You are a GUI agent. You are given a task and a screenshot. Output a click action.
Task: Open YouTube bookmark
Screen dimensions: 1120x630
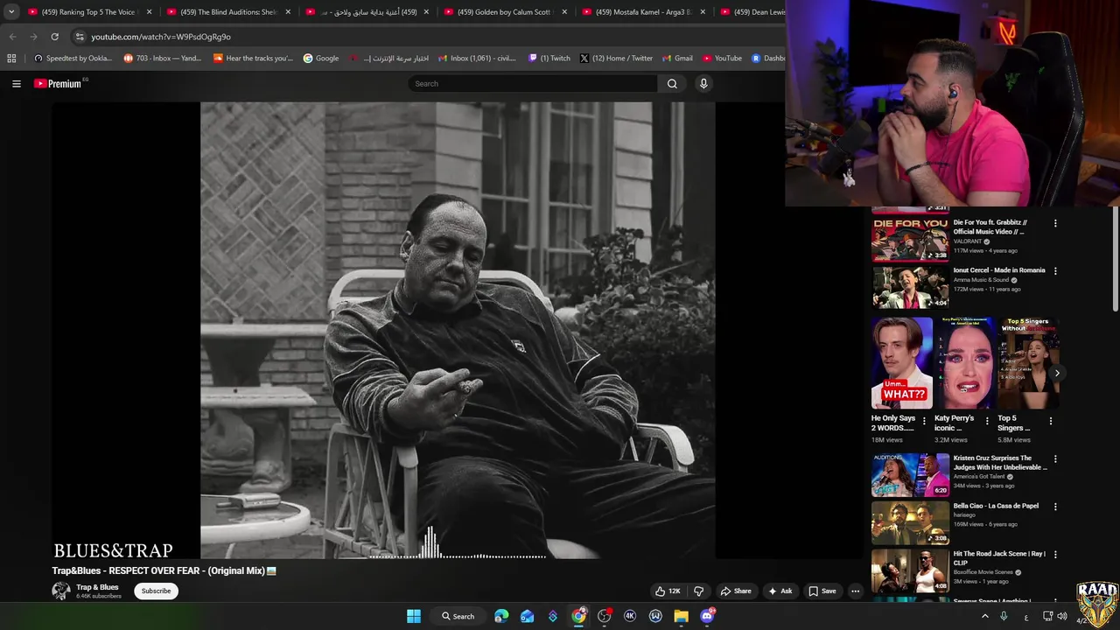(x=722, y=59)
